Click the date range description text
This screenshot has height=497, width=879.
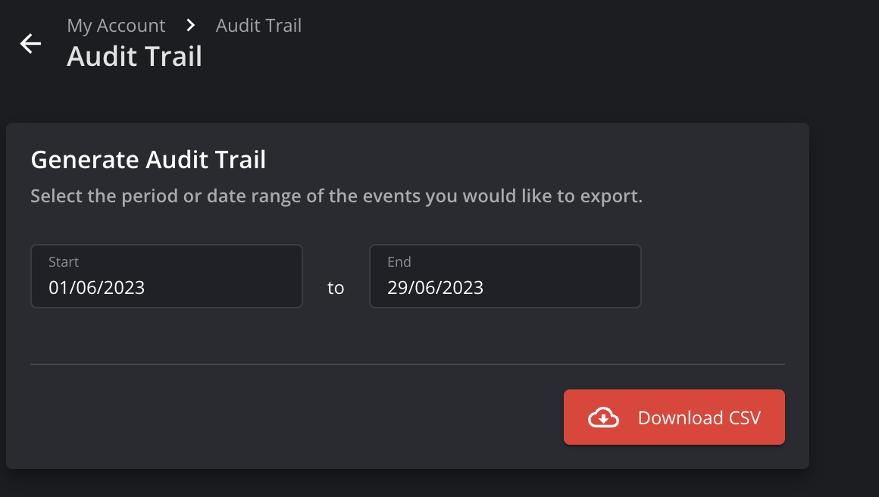coord(336,197)
